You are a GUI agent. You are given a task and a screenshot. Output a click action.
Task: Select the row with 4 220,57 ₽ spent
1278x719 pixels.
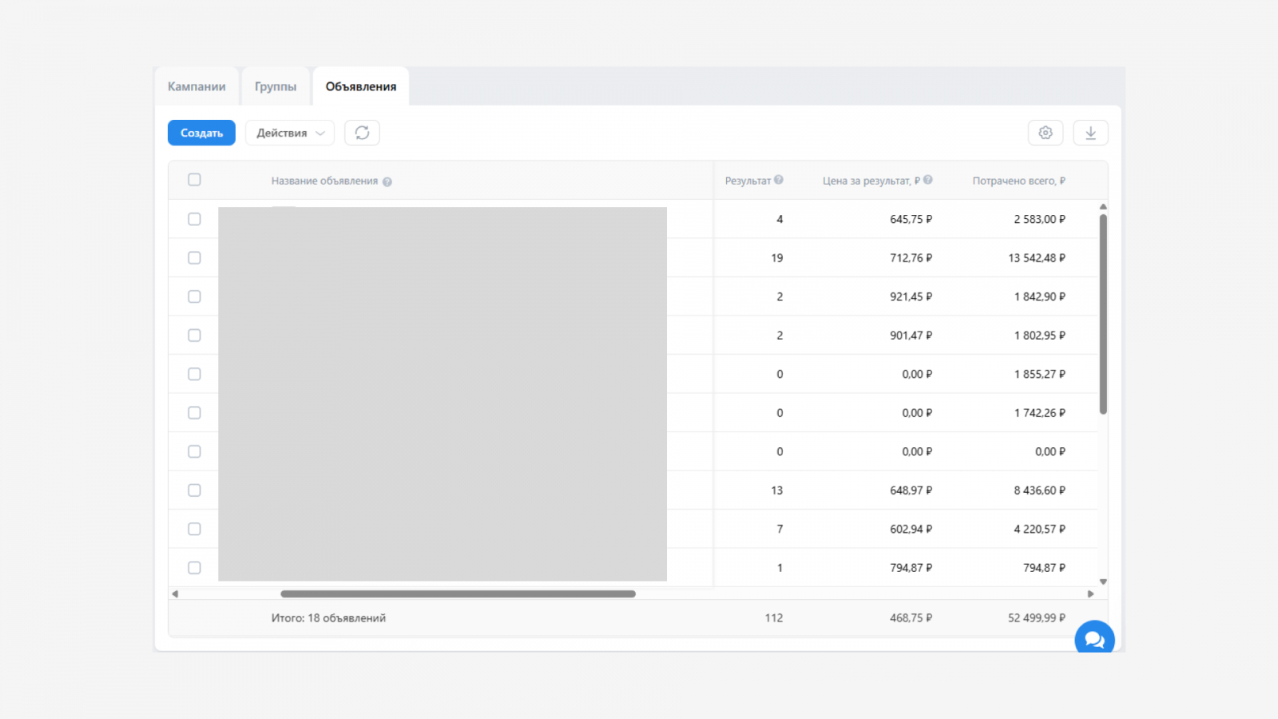(x=194, y=529)
